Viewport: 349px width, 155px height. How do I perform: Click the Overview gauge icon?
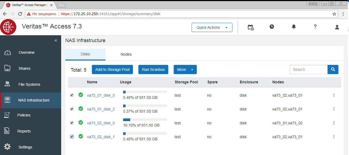pos(7,53)
